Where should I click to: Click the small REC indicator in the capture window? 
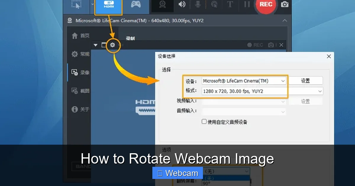pyautogui.click(x=255, y=45)
